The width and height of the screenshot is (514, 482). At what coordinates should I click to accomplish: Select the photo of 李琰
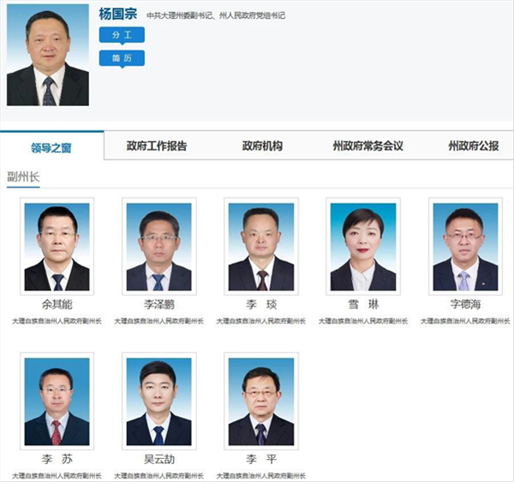pyautogui.click(x=261, y=247)
